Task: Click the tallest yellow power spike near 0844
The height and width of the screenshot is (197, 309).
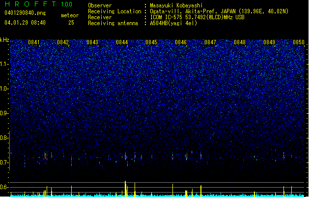Action: coord(125,189)
